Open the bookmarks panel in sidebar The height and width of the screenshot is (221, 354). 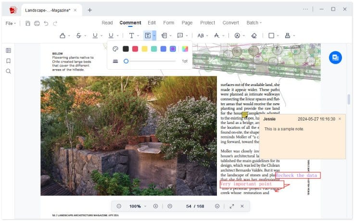tap(8, 61)
